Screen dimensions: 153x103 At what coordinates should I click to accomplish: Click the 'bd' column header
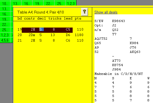pos(20,18)
